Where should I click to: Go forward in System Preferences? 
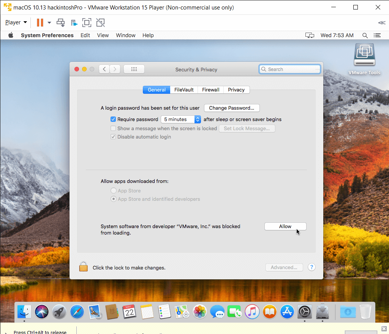(115, 69)
